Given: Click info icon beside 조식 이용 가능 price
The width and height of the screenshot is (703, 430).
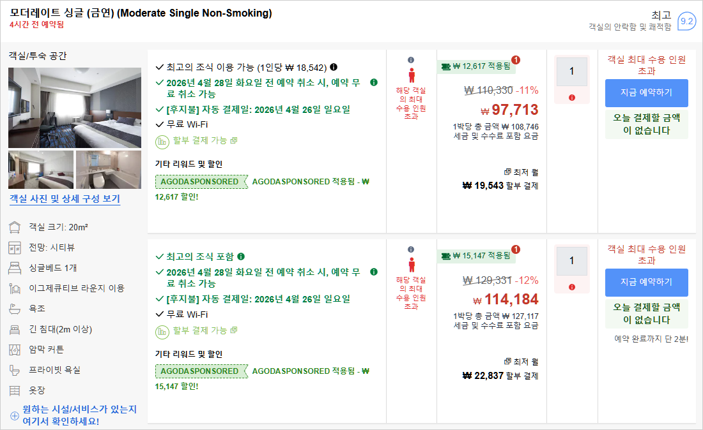Looking at the screenshot, I should 334,67.
